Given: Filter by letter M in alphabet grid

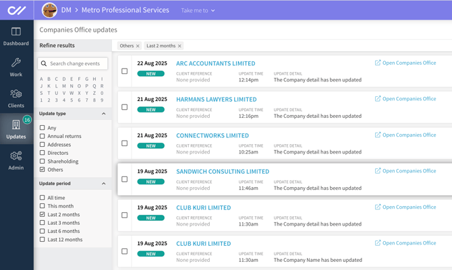Looking at the screenshot, I should pos(64,86).
